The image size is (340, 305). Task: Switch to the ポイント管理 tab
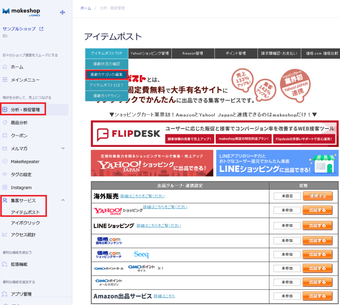pyautogui.click(x=236, y=53)
